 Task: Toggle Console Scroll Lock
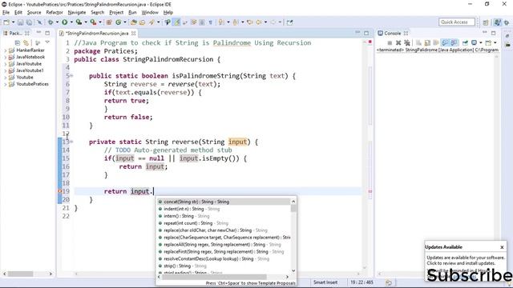(427, 42)
